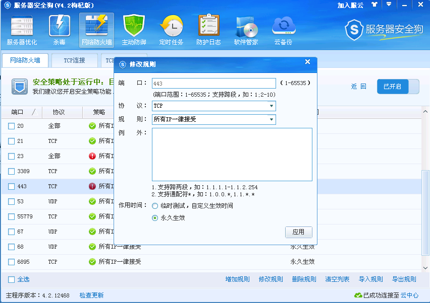Open the 服务器优化 module
Viewport: 430px width, 303px height.
pyautogui.click(x=22, y=30)
